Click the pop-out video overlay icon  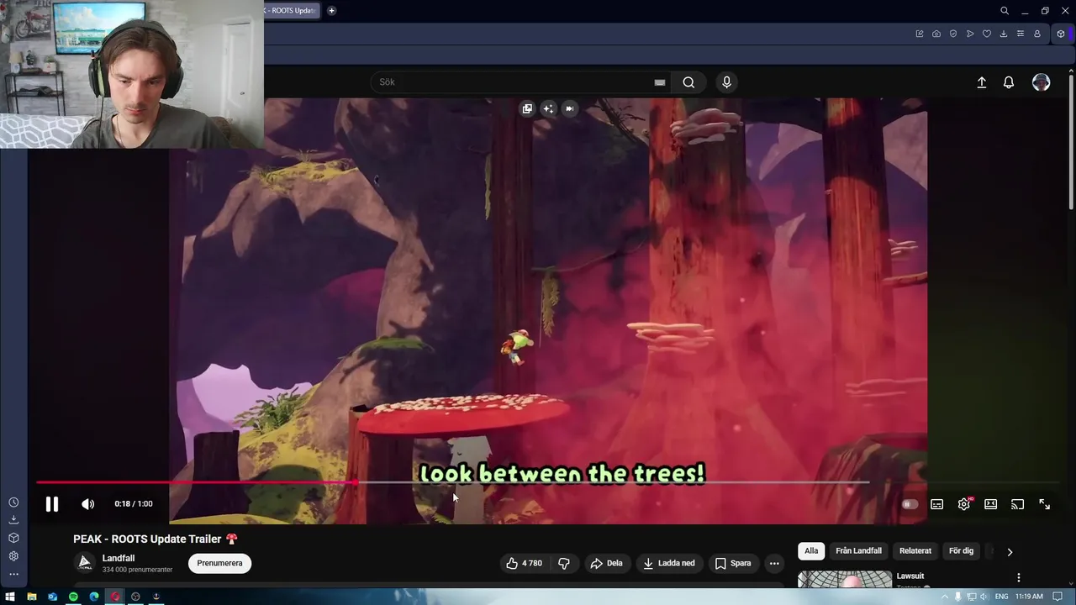[527, 108]
